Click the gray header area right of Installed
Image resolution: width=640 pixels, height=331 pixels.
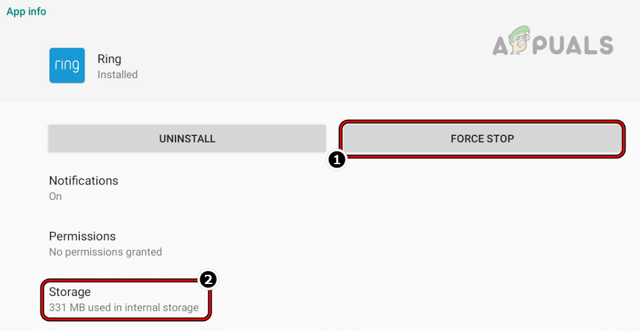[x=298, y=73]
